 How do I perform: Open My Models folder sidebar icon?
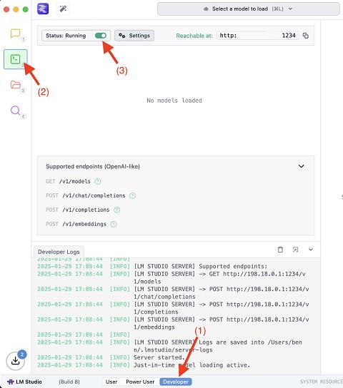point(16,85)
